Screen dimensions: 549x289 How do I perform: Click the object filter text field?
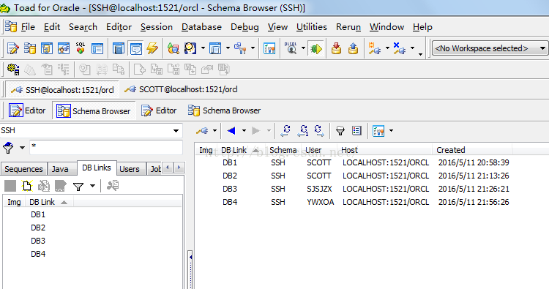[x=106, y=148]
